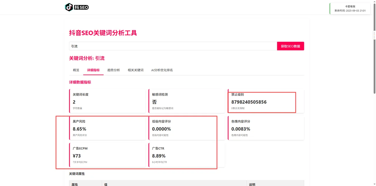Screen dimensions: 376x186
Task: Click the 抖音SEO关键词分析工具 title
Action: coord(103,33)
